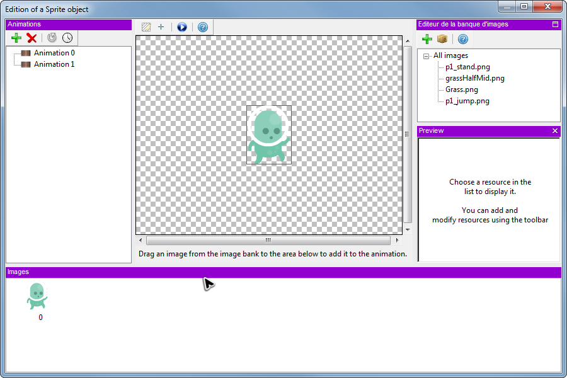Play the animation preview
The width and height of the screenshot is (567, 378).
[182, 27]
